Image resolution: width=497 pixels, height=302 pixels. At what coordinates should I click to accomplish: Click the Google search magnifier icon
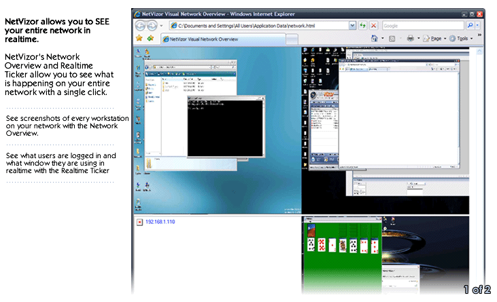pyautogui.click(x=469, y=25)
